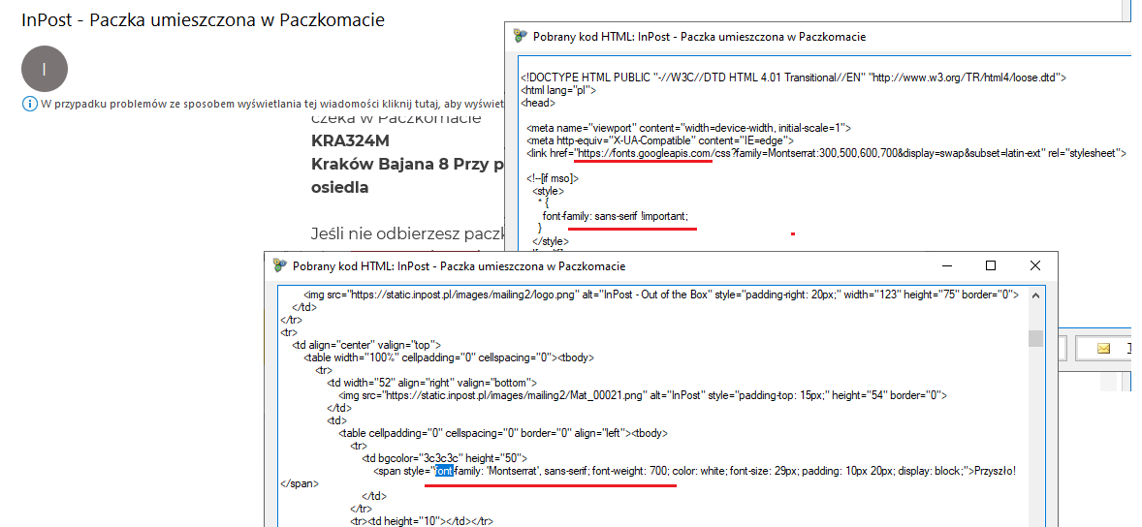Click the blue info icon beside the display-problems notice
The height and width of the screenshot is (527, 1142).
[29, 104]
